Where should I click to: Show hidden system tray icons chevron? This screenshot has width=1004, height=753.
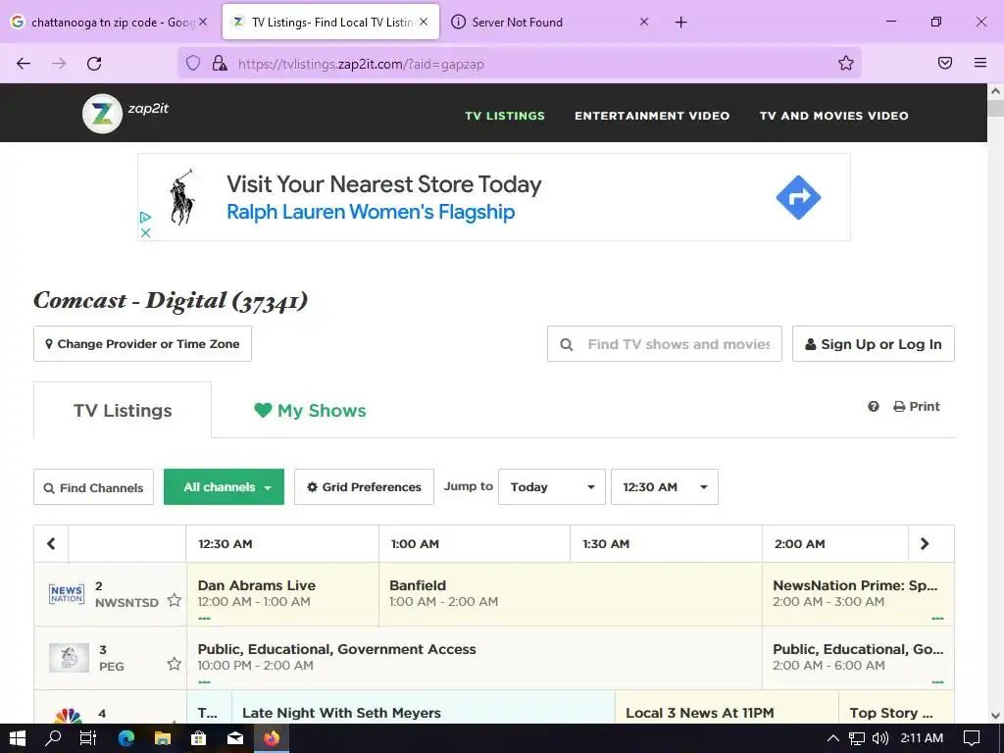[833, 738]
